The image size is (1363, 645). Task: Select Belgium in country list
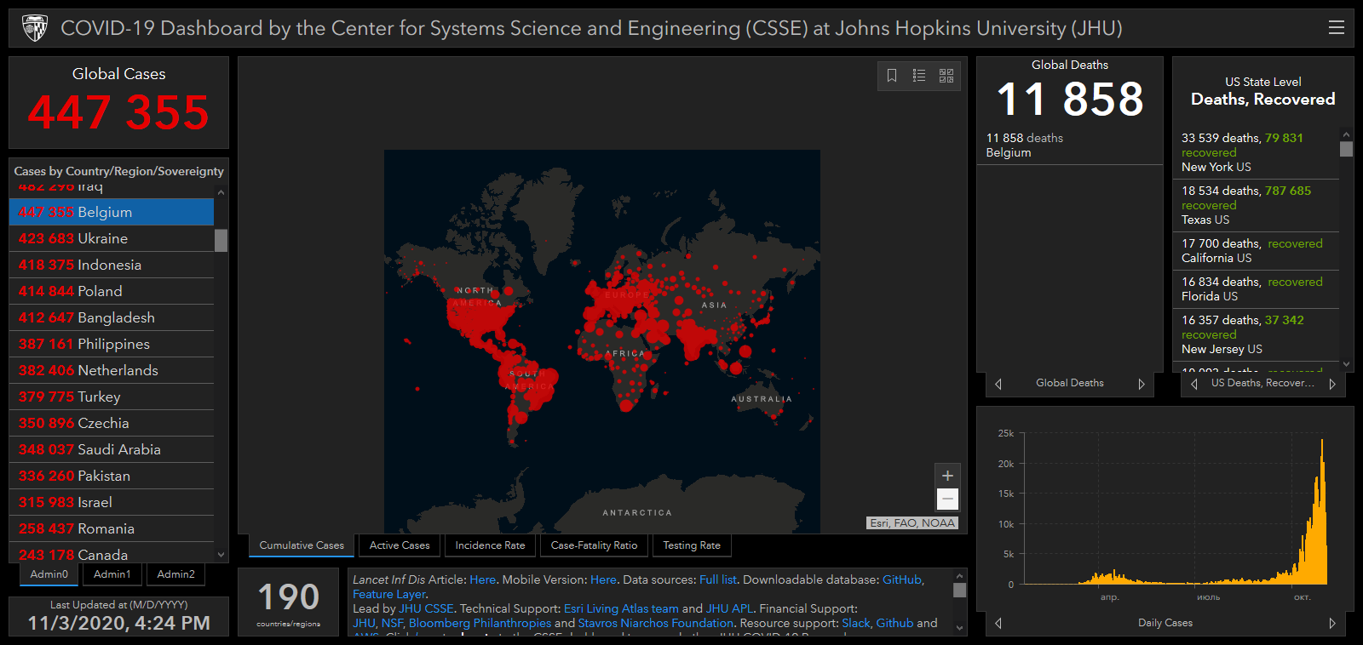(112, 212)
